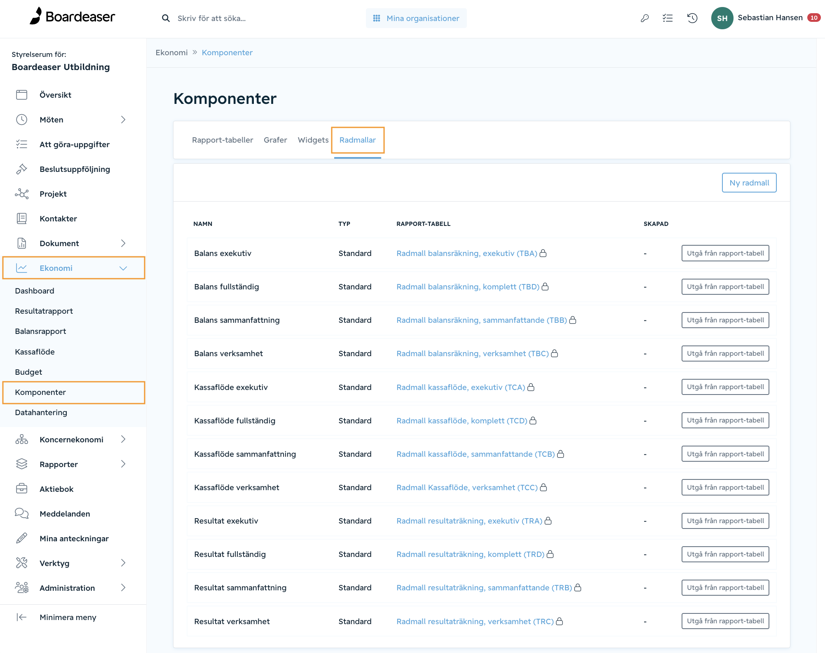Open Radmall balansräkning, komplett (TBD) link
Image resolution: width=825 pixels, height=653 pixels.
pos(468,287)
